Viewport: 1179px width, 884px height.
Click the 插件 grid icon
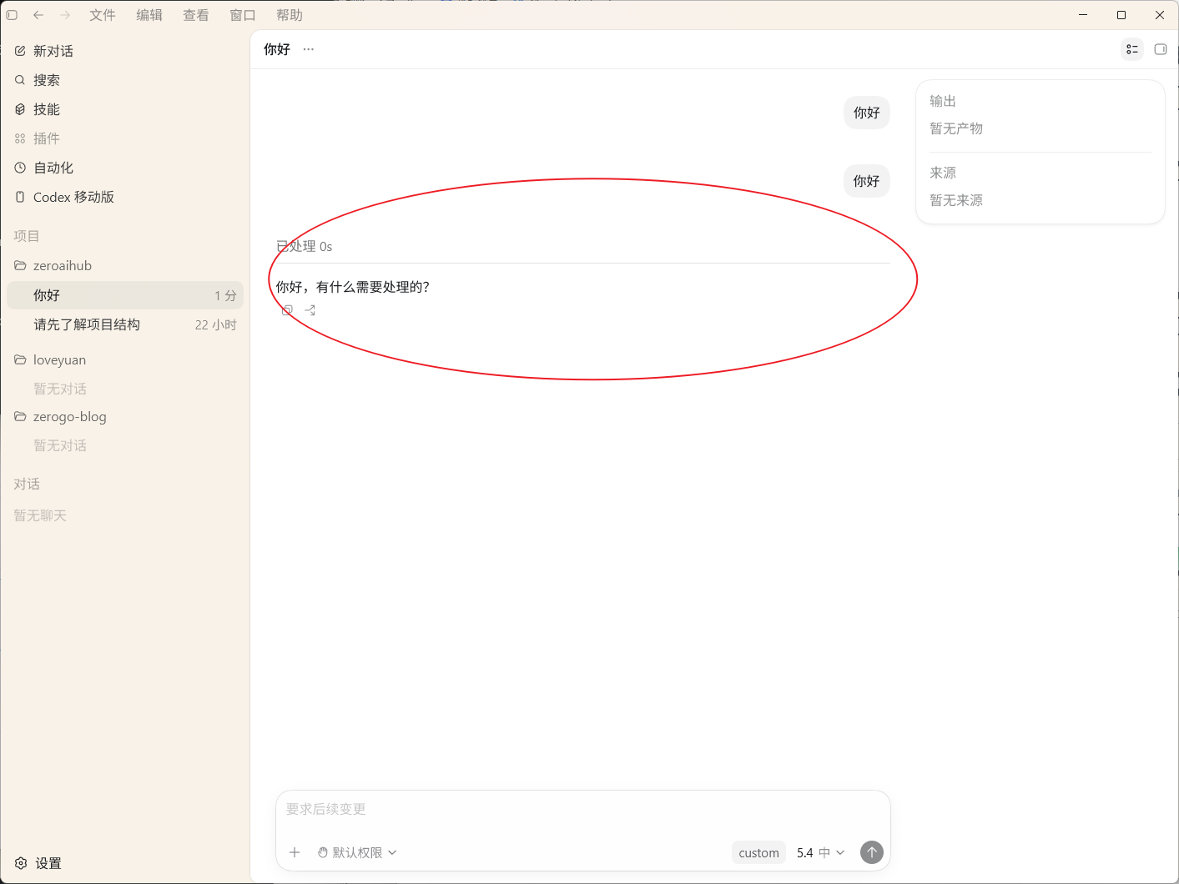(20, 138)
